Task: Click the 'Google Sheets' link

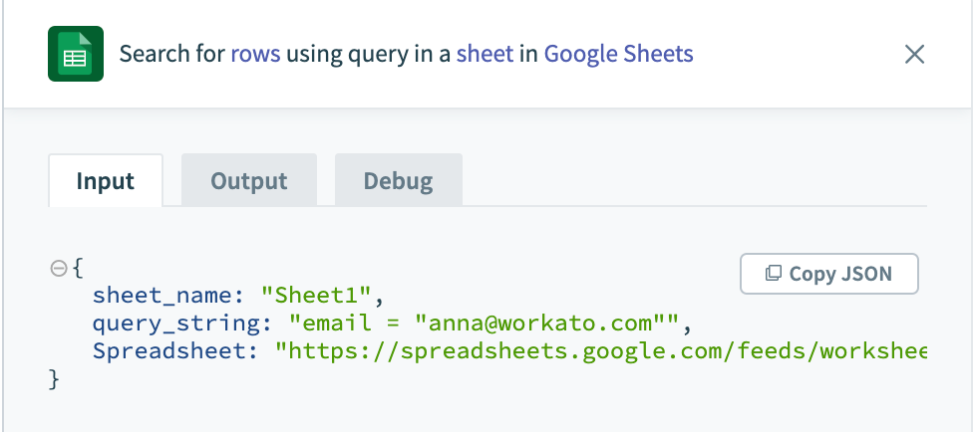Action: (x=618, y=53)
